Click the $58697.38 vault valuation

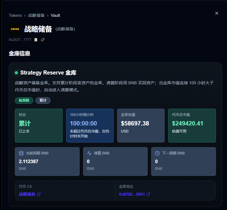135,123
